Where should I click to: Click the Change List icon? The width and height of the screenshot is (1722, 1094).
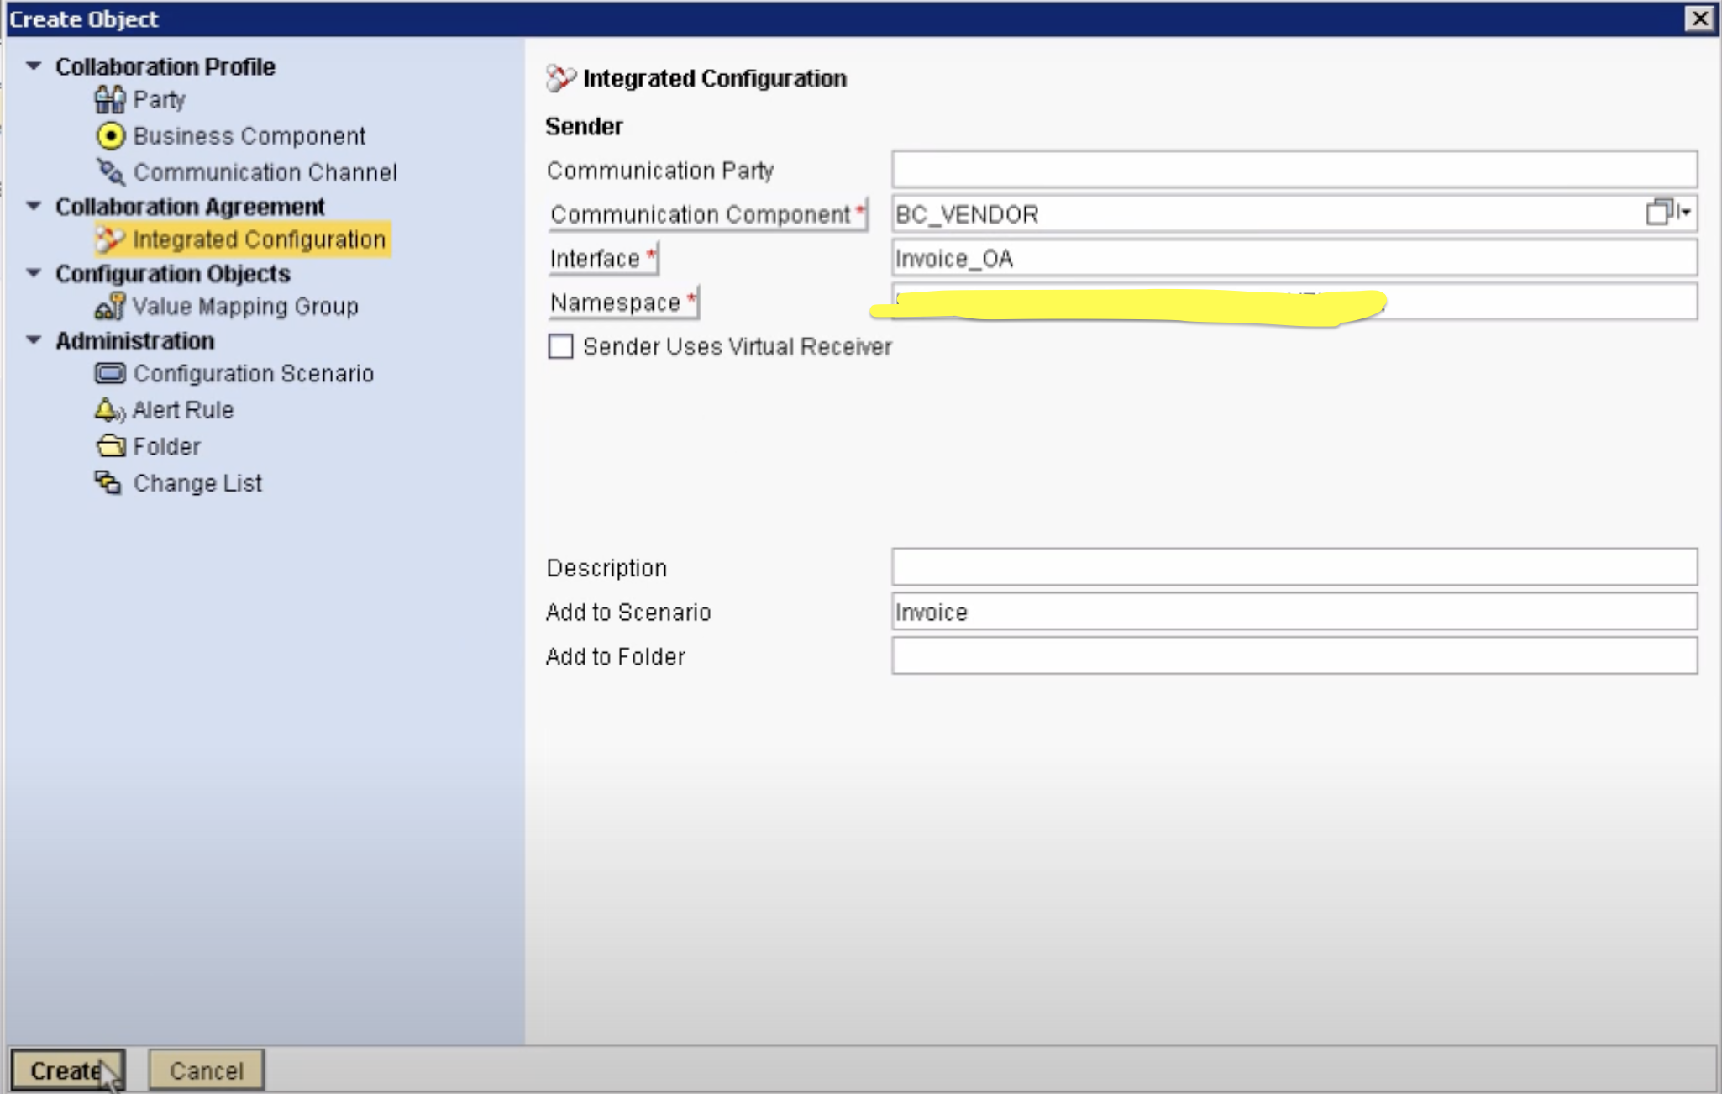point(108,483)
